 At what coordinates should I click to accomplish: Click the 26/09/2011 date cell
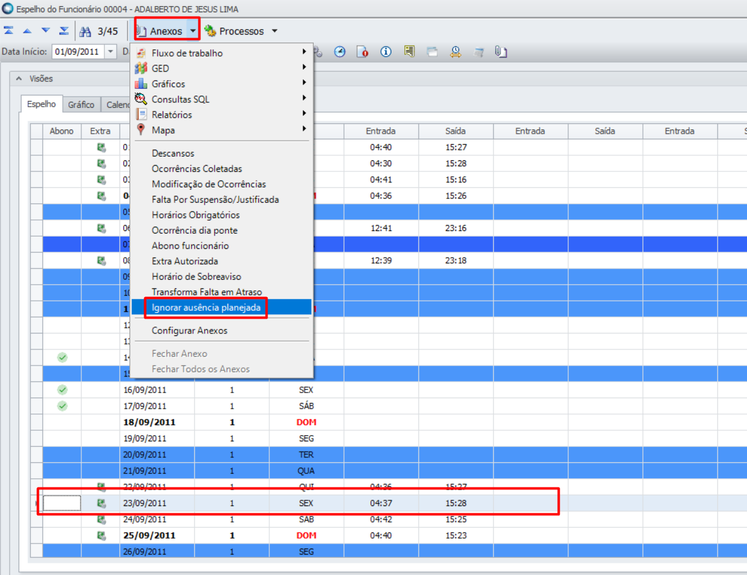tap(157, 552)
